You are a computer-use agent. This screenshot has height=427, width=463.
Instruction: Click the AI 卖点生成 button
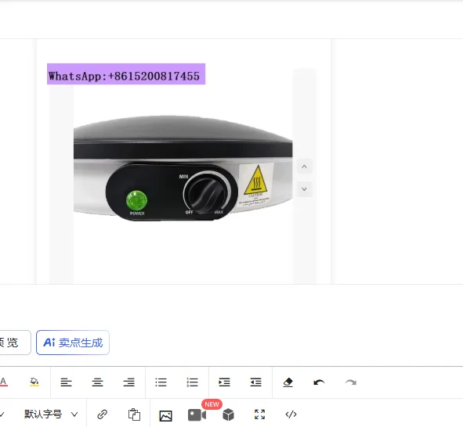pos(73,343)
